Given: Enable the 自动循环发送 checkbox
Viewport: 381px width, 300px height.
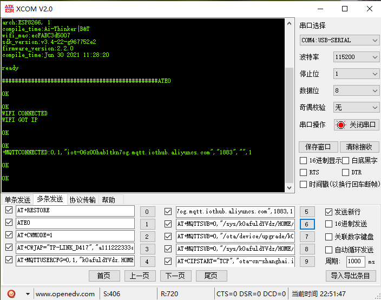Looking at the screenshot, I should pyautogui.click(x=329, y=250).
